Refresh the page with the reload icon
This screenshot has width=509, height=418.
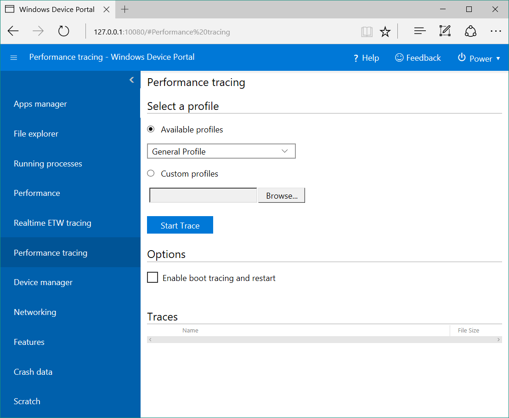point(63,31)
